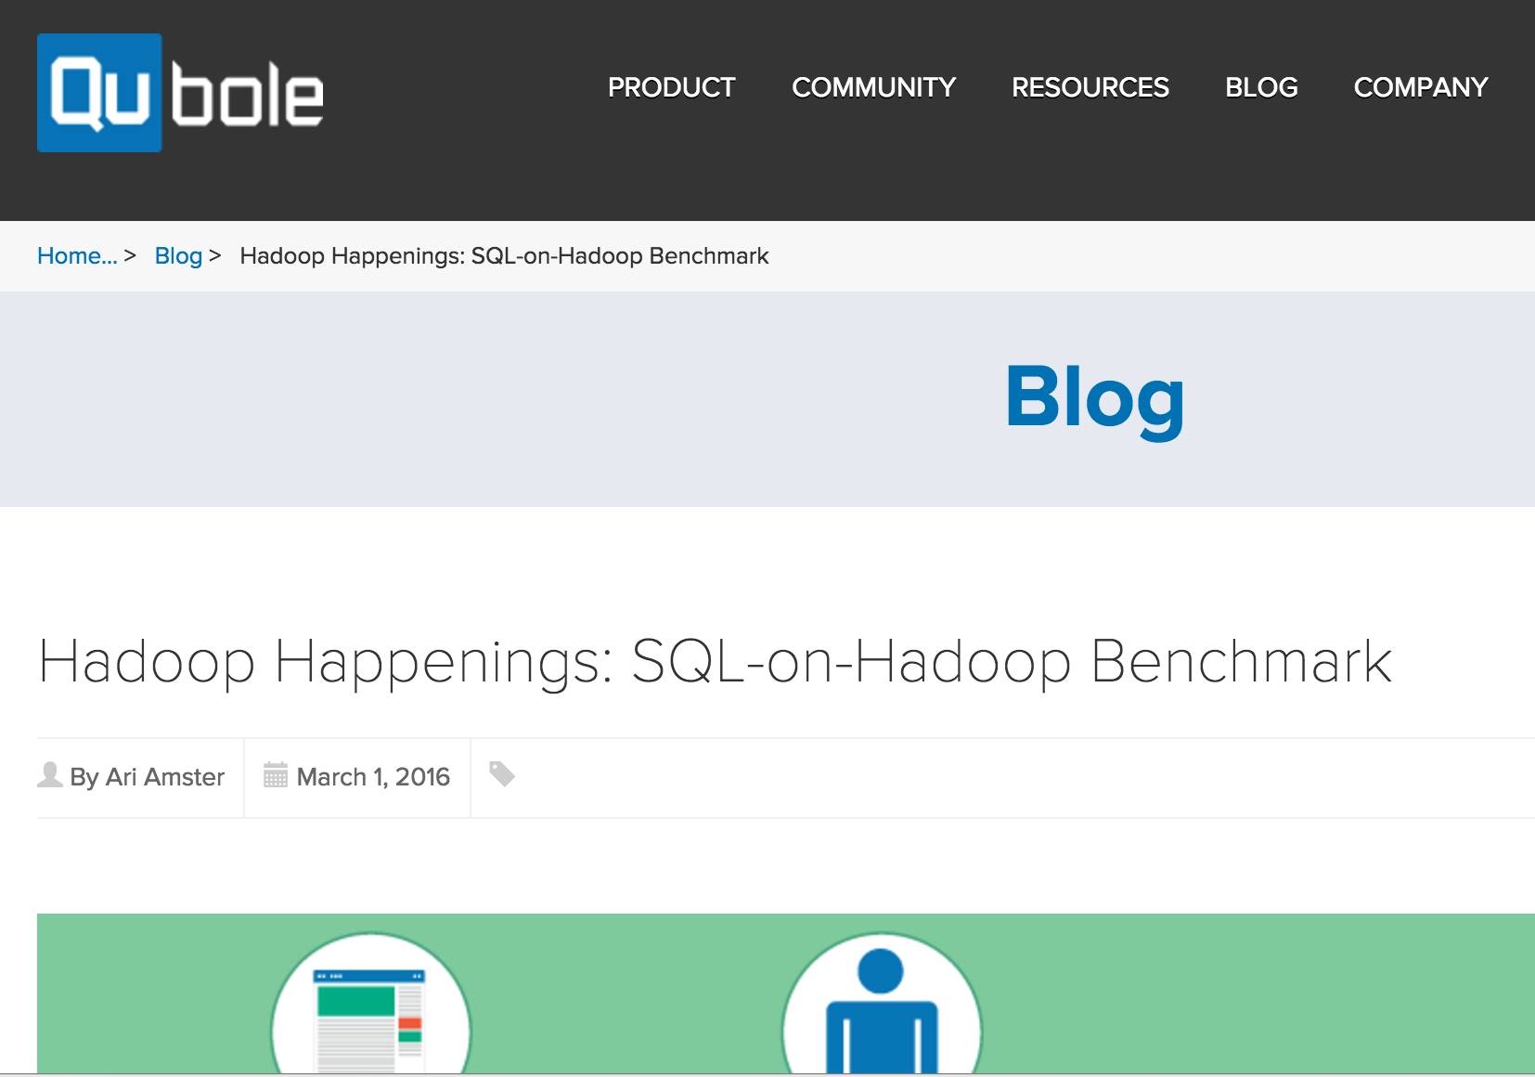This screenshot has height=1077, width=1535.
Task: Click the Qubole logo
Action: click(x=180, y=93)
